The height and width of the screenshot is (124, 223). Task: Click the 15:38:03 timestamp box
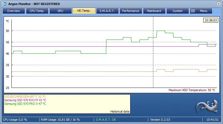(x=211, y=20)
